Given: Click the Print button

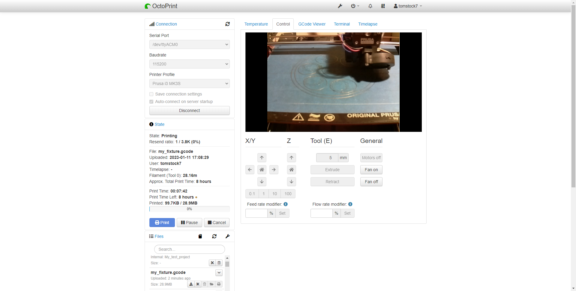Looking at the screenshot, I should pyautogui.click(x=162, y=223).
